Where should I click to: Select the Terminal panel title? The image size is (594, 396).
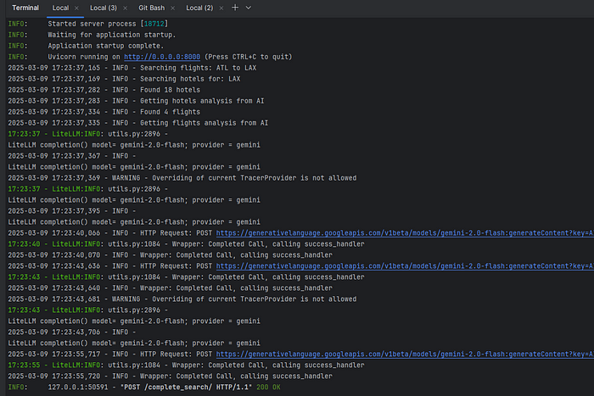pyautogui.click(x=25, y=8)
